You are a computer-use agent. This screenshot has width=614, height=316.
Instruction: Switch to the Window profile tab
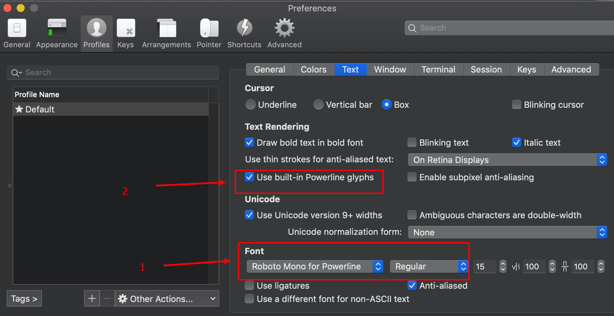(390, 70)
